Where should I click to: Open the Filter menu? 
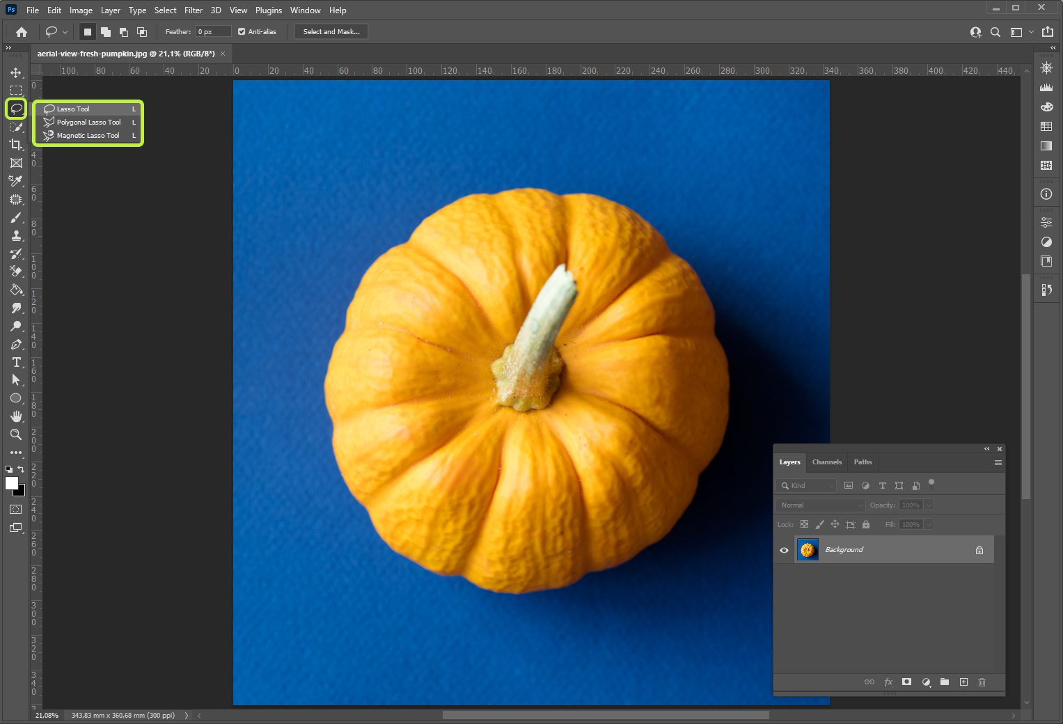coord(194,10)
